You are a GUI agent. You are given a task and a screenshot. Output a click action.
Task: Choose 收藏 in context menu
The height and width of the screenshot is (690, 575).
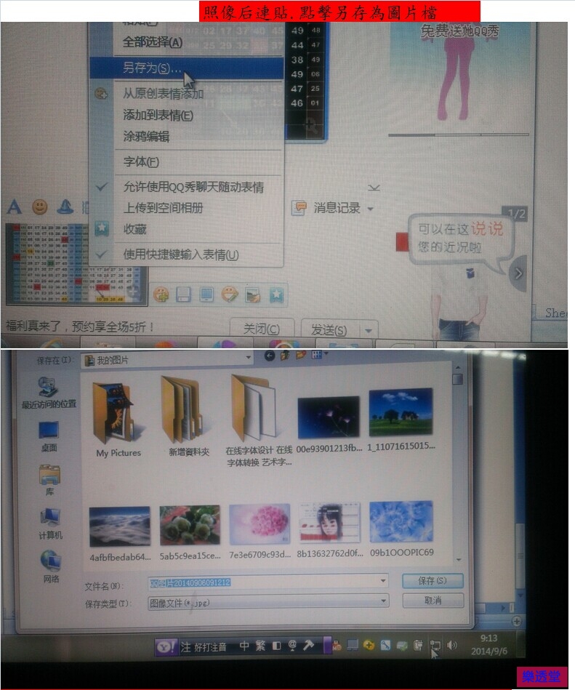[134, 229]
